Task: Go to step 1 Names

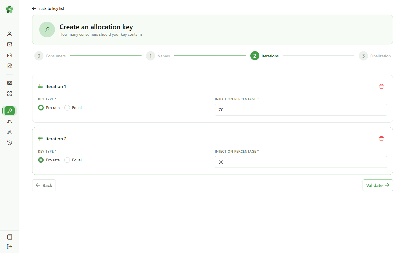Action: (x=158, y=56)
